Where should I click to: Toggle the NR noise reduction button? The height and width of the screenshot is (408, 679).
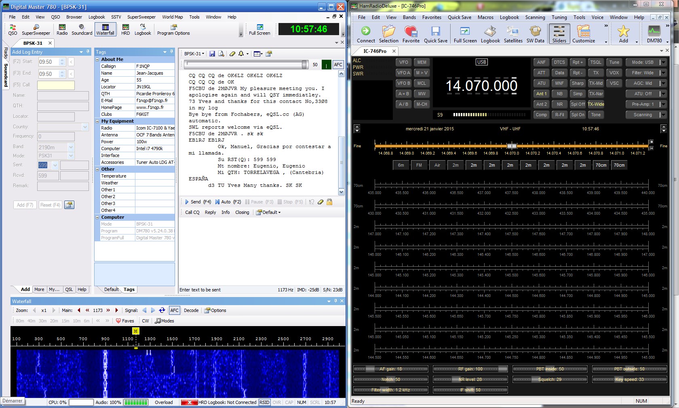pyautogui.click(x=559, y=104)
